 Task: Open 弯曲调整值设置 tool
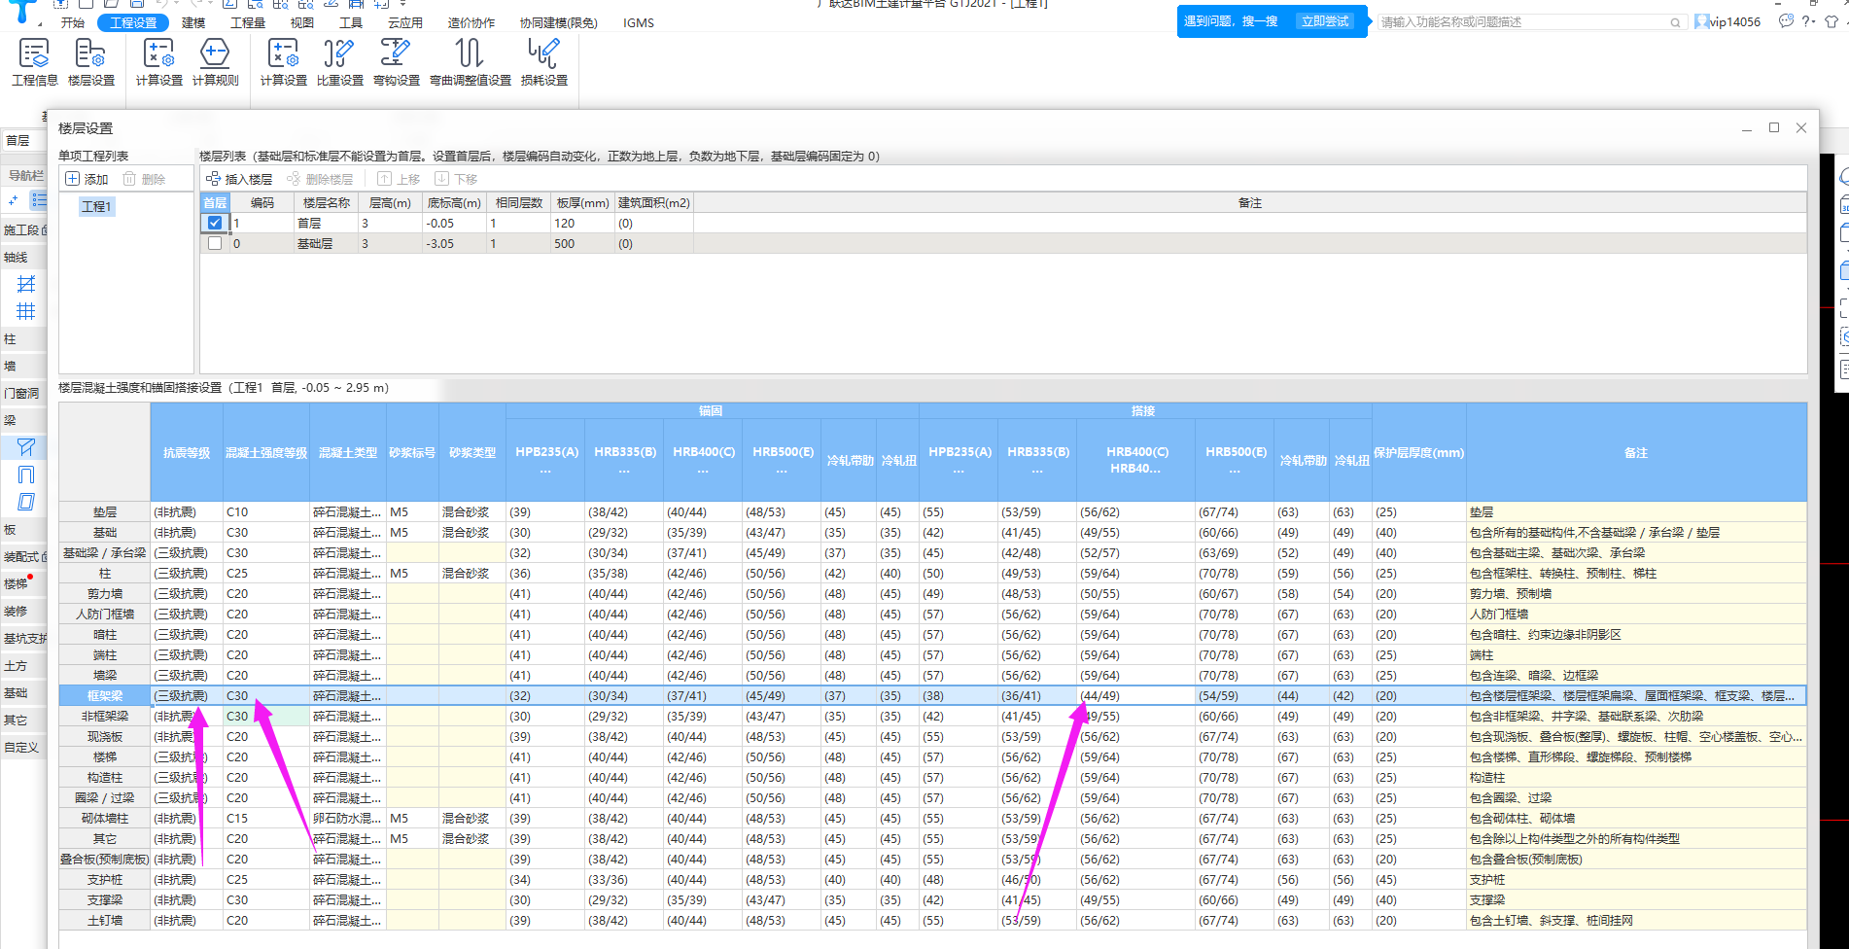tap(471, 62)
